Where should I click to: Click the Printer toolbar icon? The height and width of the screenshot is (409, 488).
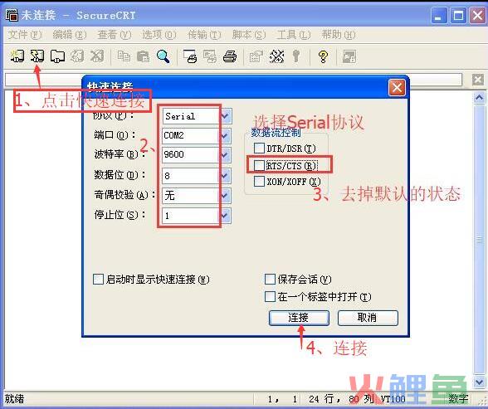coord(230,56)
